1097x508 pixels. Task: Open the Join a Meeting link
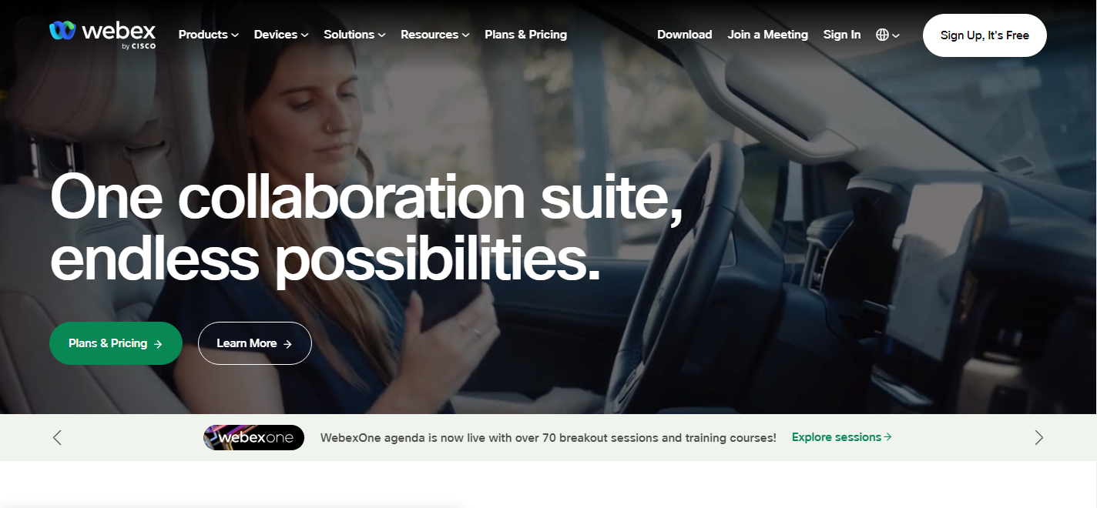(x=767, y=35)
